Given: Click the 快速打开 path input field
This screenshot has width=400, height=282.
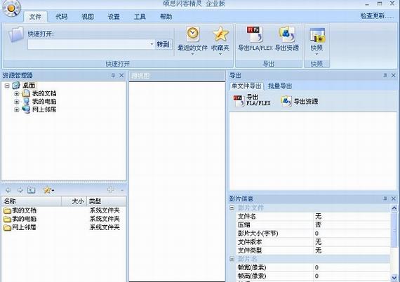Looking at the screenshot, I should click(x=88, y=44).
